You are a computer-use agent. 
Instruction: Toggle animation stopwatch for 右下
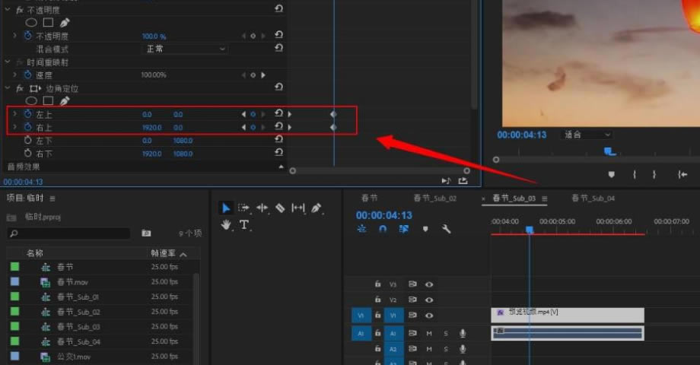[x=27, y=153]
